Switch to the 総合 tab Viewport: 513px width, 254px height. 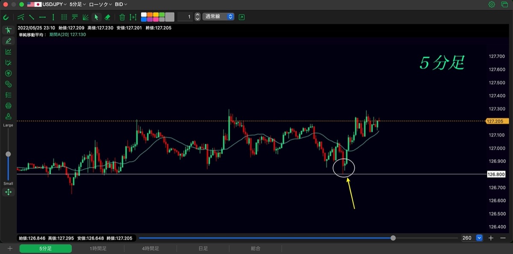pos(256,248)
